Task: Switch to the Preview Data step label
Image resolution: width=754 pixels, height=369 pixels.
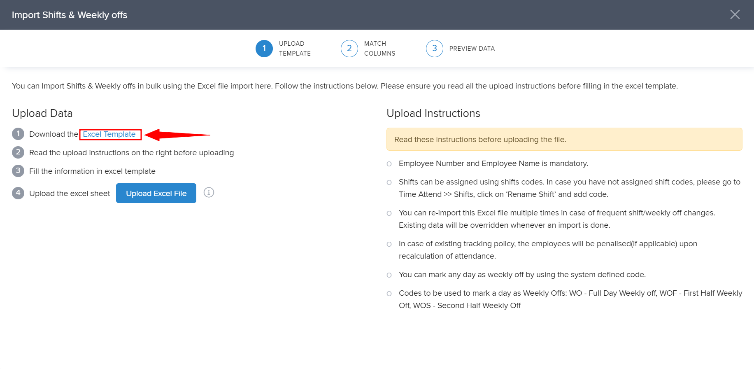Action: point(472,49)
